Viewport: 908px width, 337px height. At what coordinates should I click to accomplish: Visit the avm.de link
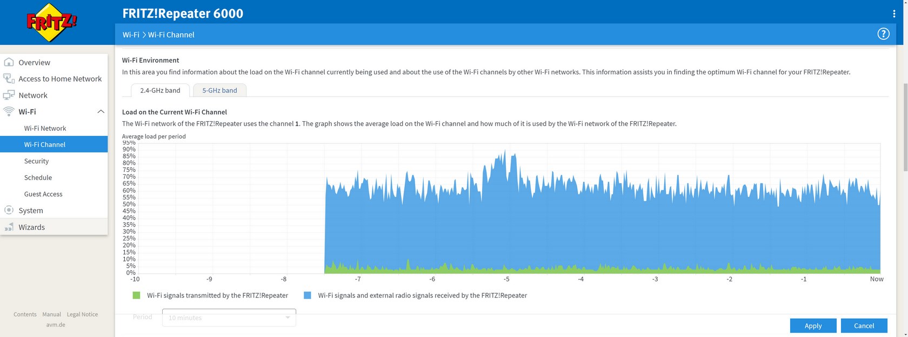56,325
